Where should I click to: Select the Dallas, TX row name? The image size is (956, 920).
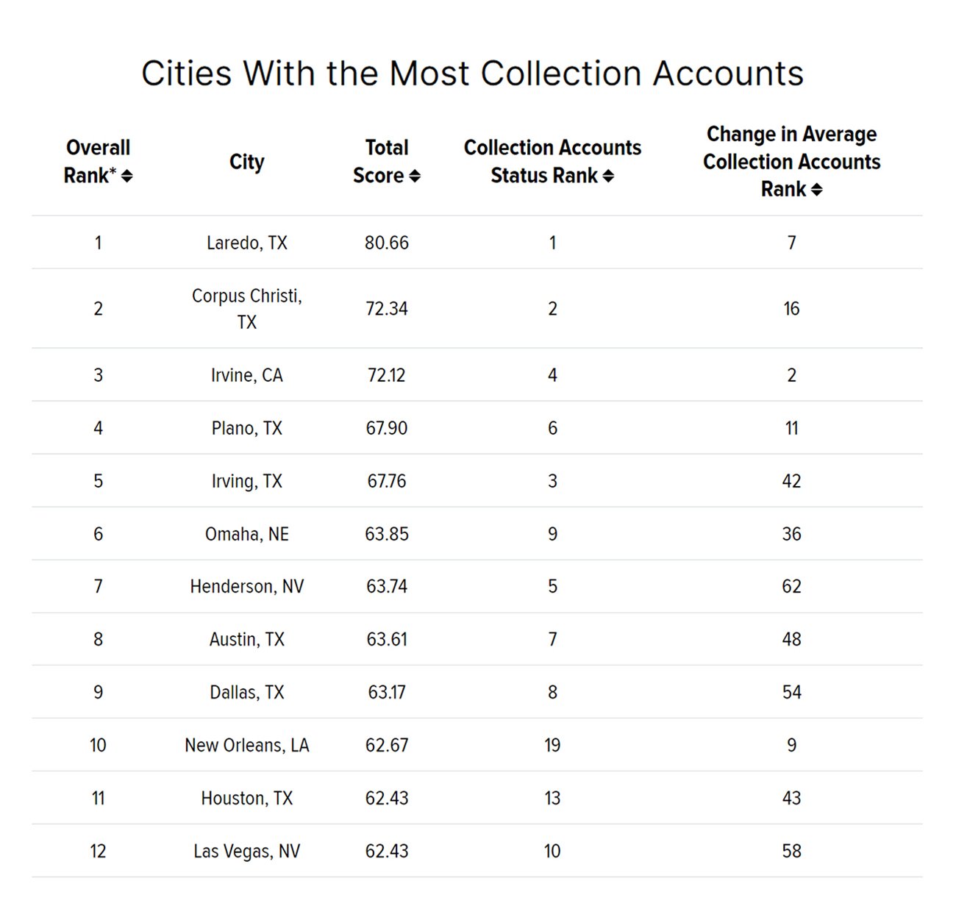click(x=246, y=692)
